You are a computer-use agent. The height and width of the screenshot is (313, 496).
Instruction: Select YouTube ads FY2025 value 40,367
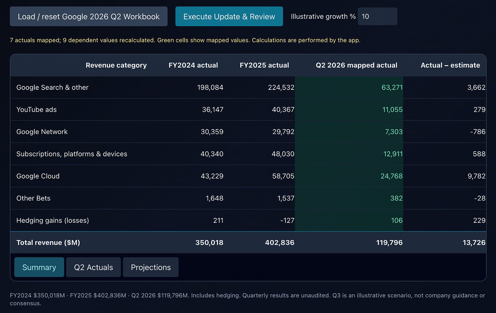[282, 109]
